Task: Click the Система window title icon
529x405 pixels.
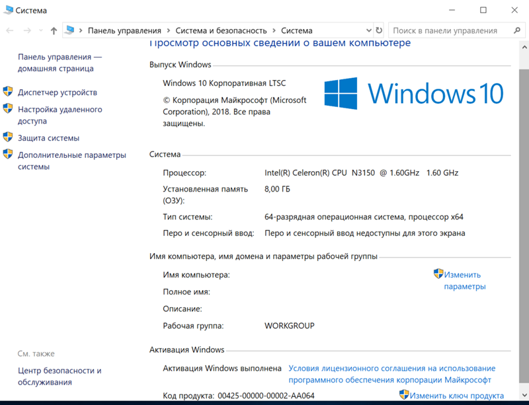Action: 8,10
